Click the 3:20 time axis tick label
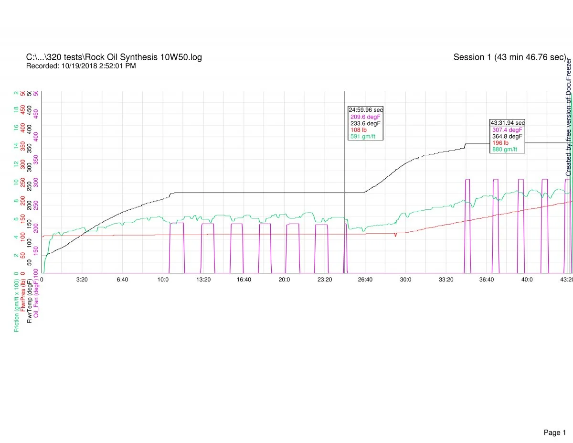Screen dimensions: 573x443 tap(82, 279)
